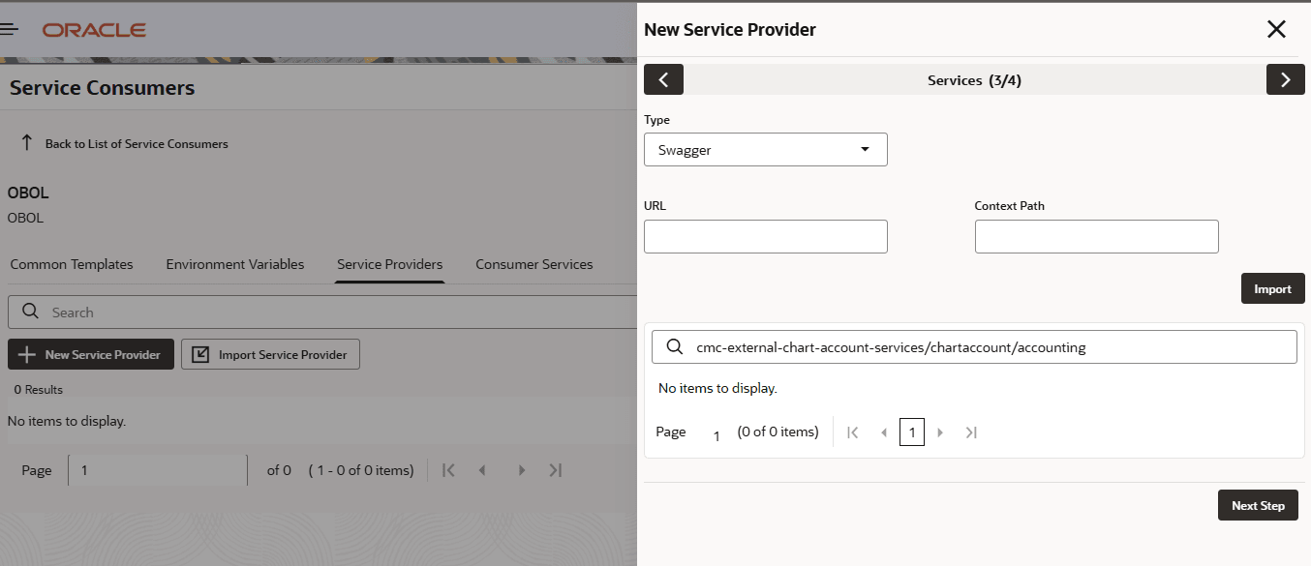Click the New Service Provider button
1311x566 pixels.
click(x=91, y=354)
